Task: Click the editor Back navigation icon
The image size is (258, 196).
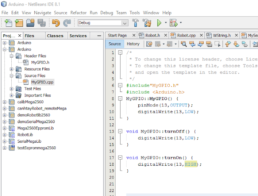Action: pos(158,44)
